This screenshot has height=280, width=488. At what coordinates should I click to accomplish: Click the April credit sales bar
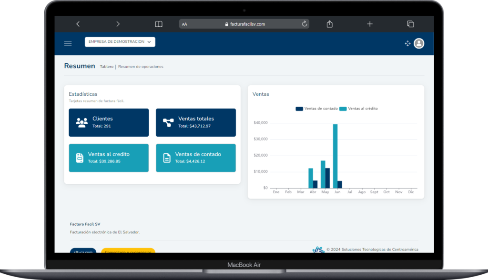pos(311,178)
